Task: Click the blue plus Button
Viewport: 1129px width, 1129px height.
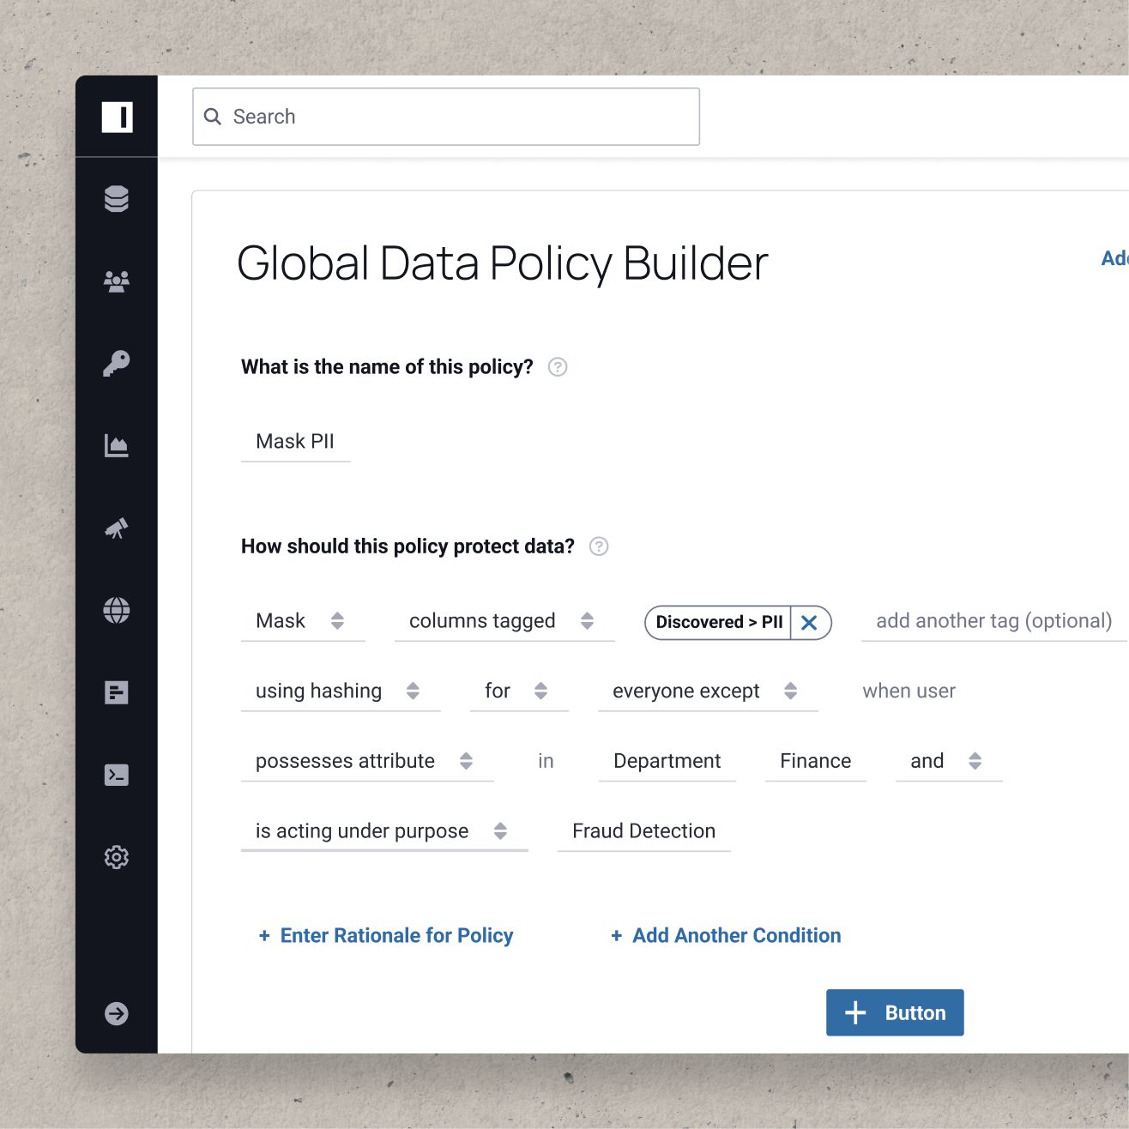Action: tap(894, 1013)
